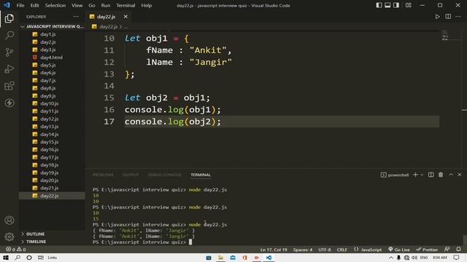The width and height of the screenshot is (467, 262).
Task: Open Source Control view
Action: point(9,52)
